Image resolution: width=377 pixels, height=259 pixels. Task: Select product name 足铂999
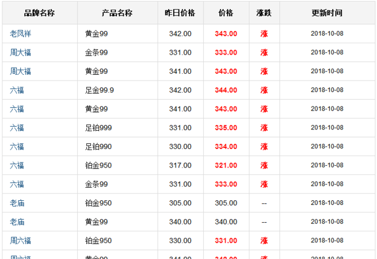click(98, 128)
